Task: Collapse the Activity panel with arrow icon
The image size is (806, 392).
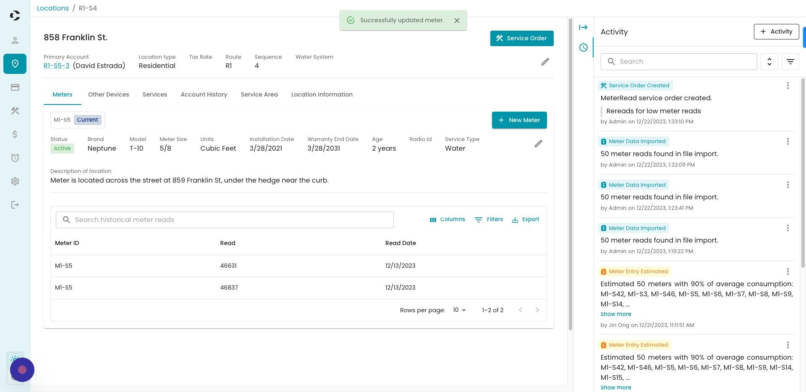Action: click(x=583, y=27)
